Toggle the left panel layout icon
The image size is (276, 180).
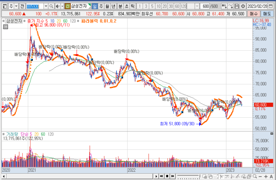coord(4,6)
